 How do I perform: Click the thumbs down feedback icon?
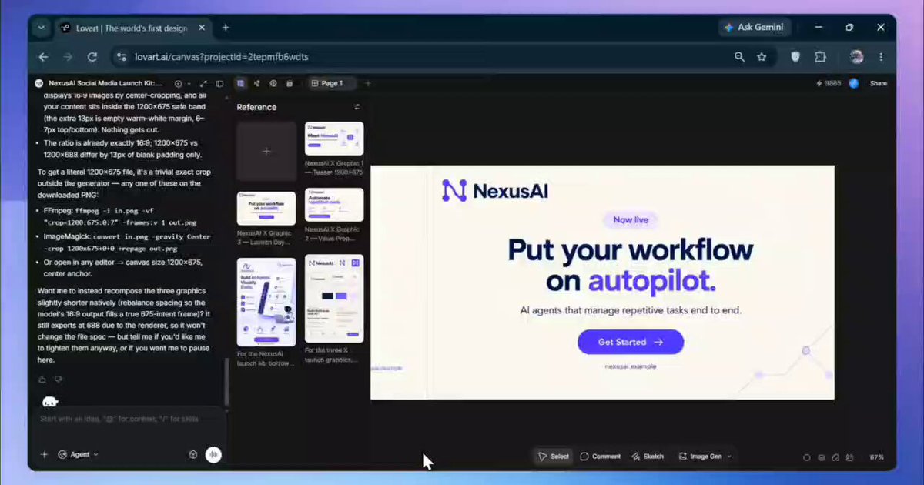pos(58,379)
